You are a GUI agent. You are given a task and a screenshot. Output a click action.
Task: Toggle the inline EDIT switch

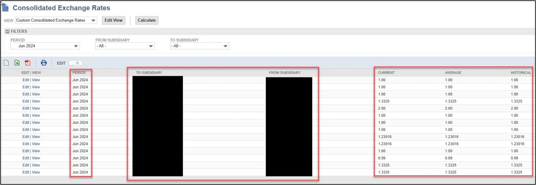point(75,63)
